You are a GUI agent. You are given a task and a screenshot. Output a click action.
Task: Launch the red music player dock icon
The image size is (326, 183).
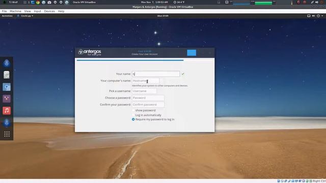(x=7, y=111)
